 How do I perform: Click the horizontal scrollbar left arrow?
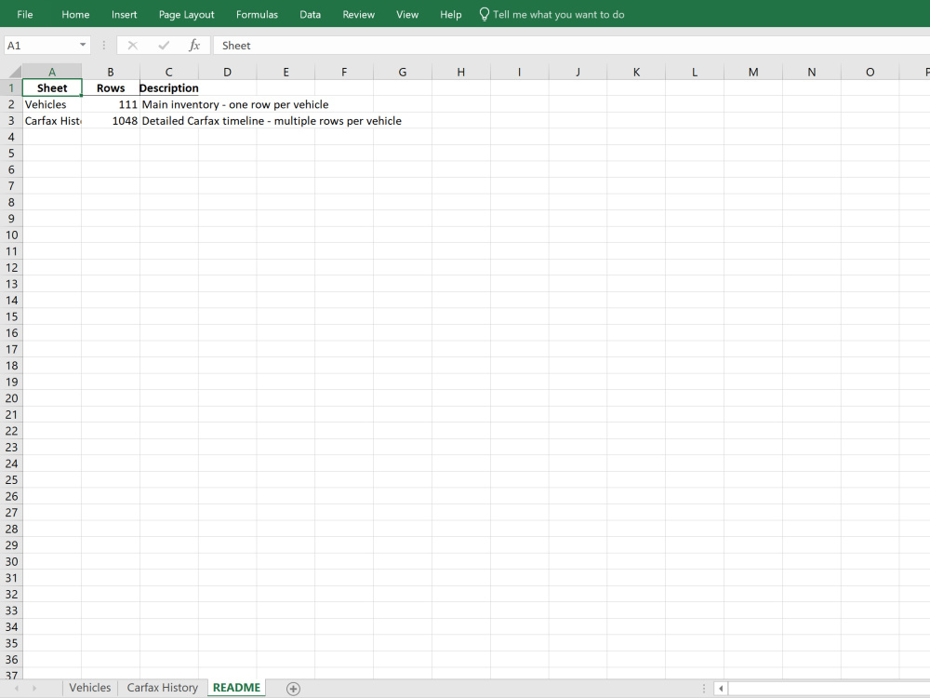click(x=721, y=689)
